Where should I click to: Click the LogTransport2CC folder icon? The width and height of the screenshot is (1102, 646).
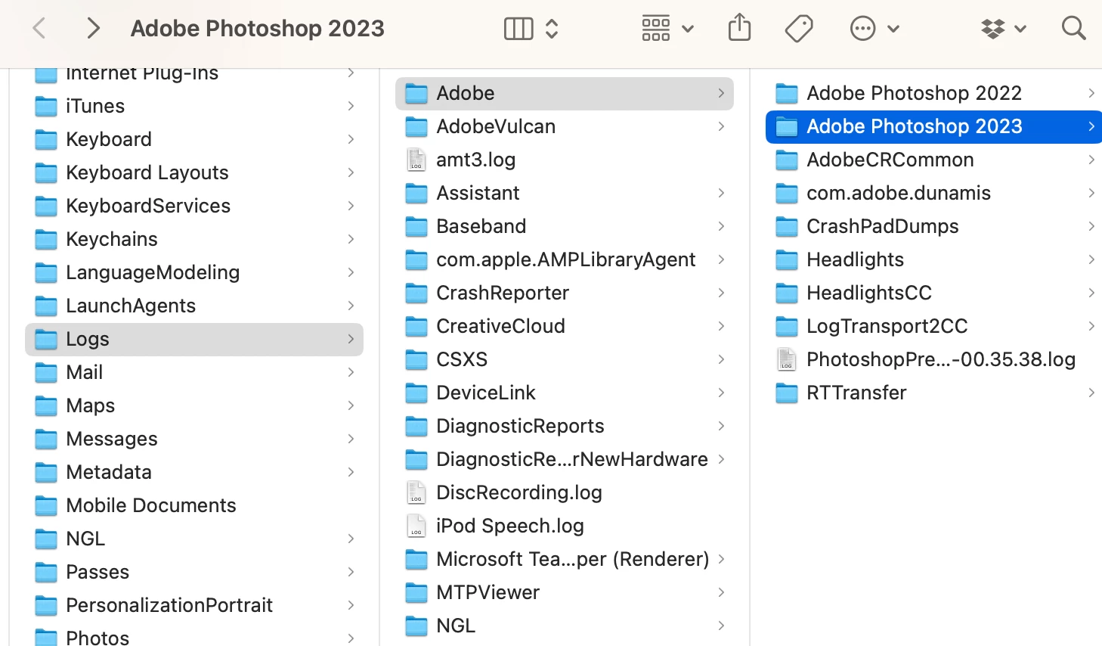(787, 327)
